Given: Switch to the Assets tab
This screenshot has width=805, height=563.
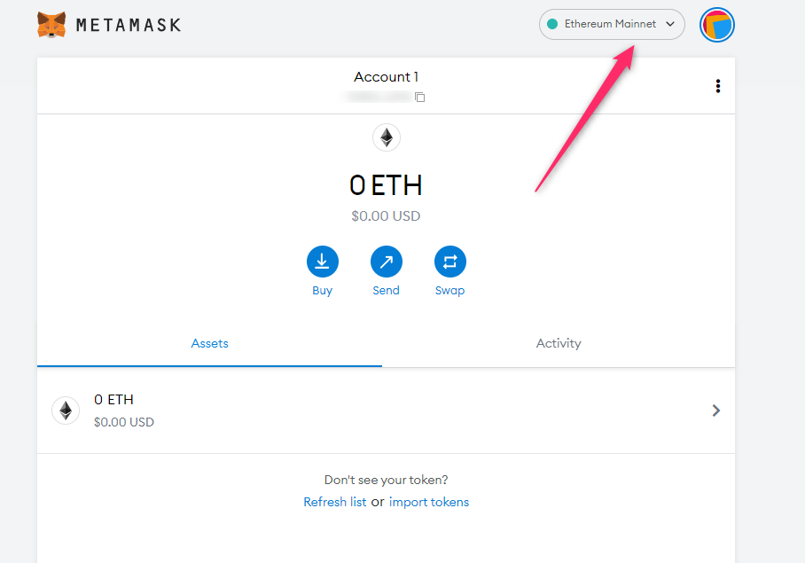Looking at the screenshot, I should pos(209,343).
